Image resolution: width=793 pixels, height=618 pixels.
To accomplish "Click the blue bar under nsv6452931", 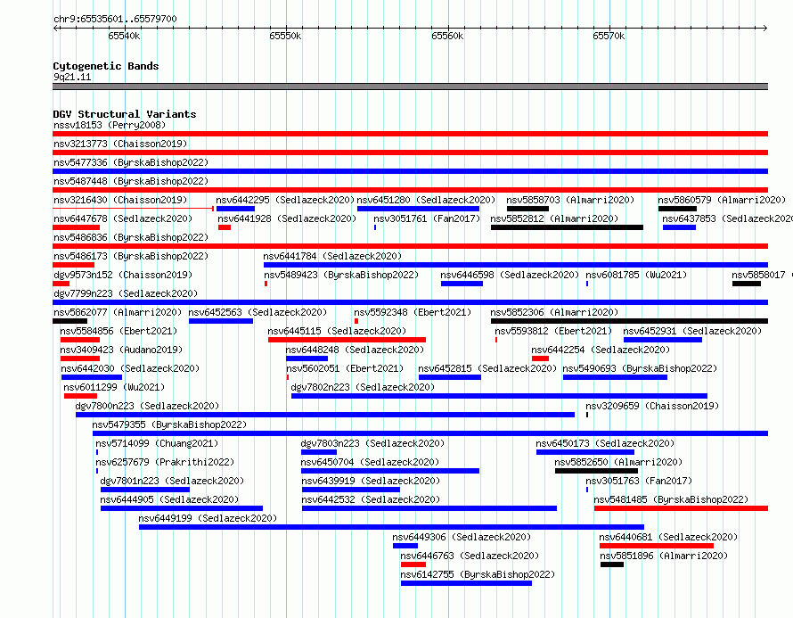I will point(663,340).
